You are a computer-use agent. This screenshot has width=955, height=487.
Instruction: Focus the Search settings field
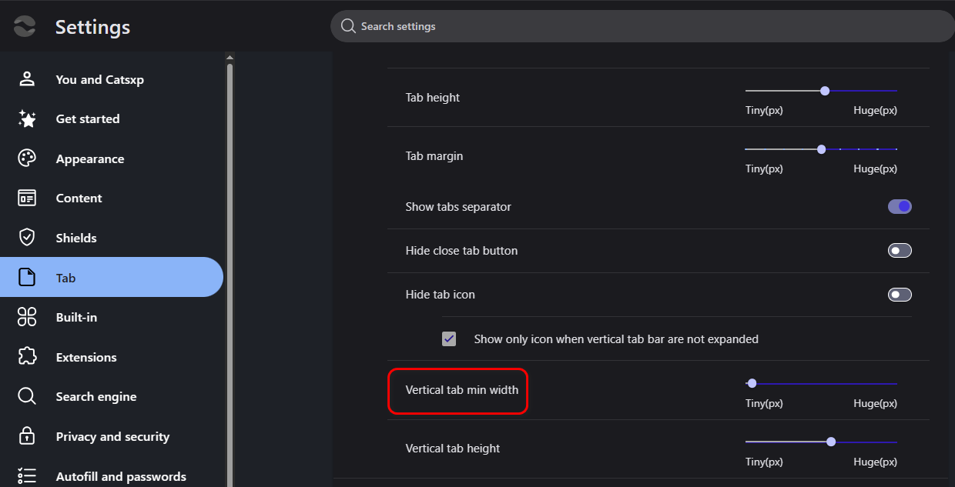pyautogui.click(x=642, y=26)
